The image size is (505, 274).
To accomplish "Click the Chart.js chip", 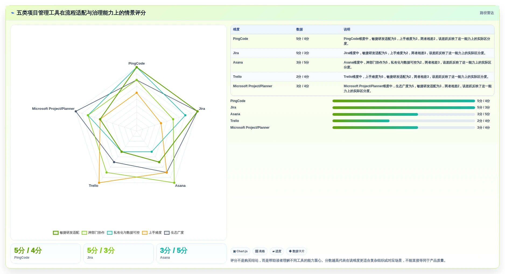I will 240,251.
